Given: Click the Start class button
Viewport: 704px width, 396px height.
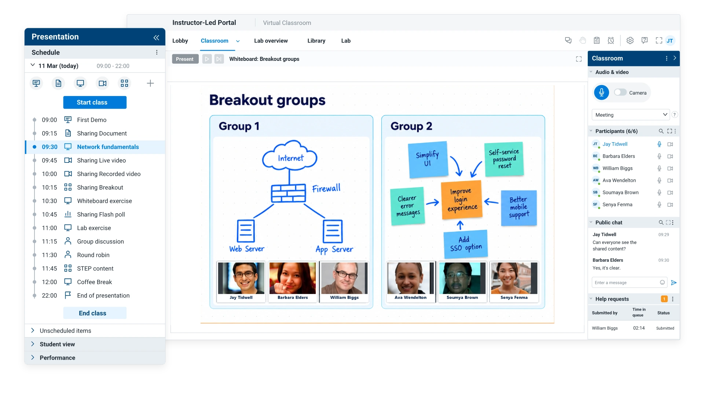Looking at the screenshot, I should pos(95,102).
